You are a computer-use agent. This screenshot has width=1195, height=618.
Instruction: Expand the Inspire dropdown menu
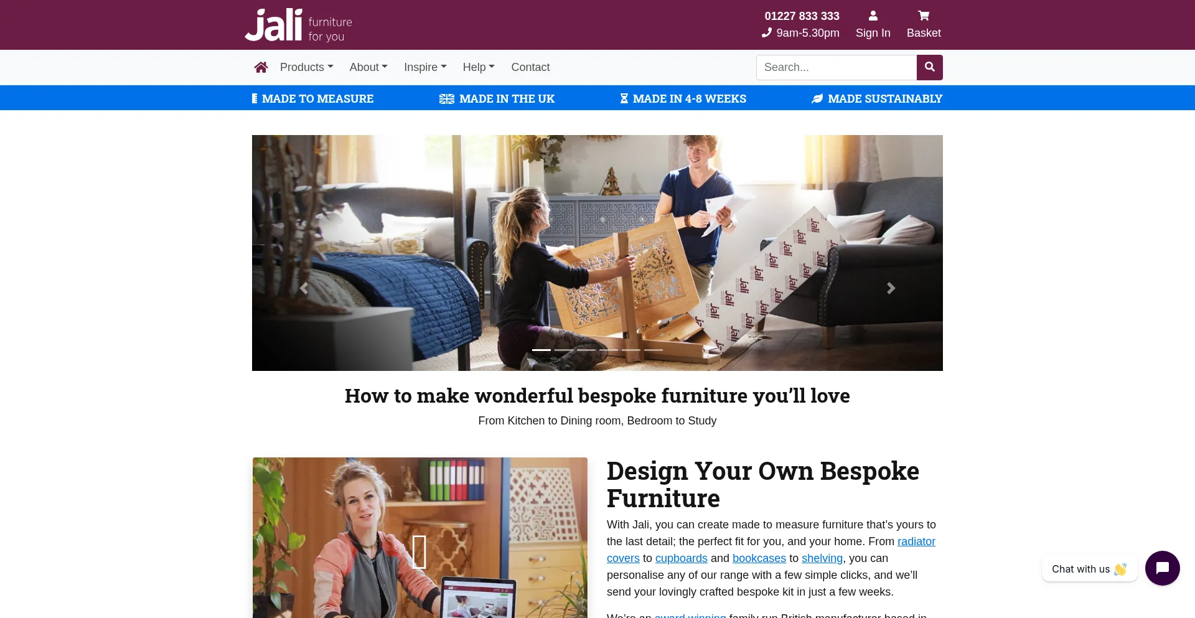coord(425,67)
